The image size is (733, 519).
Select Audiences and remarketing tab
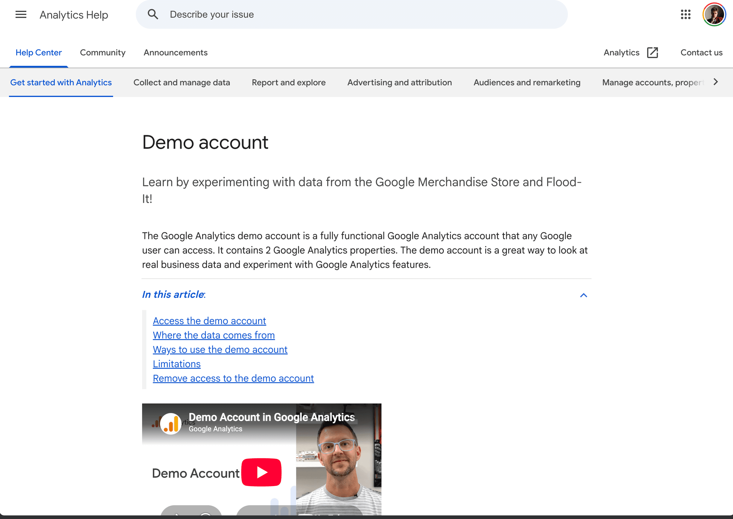coord(527,83)
